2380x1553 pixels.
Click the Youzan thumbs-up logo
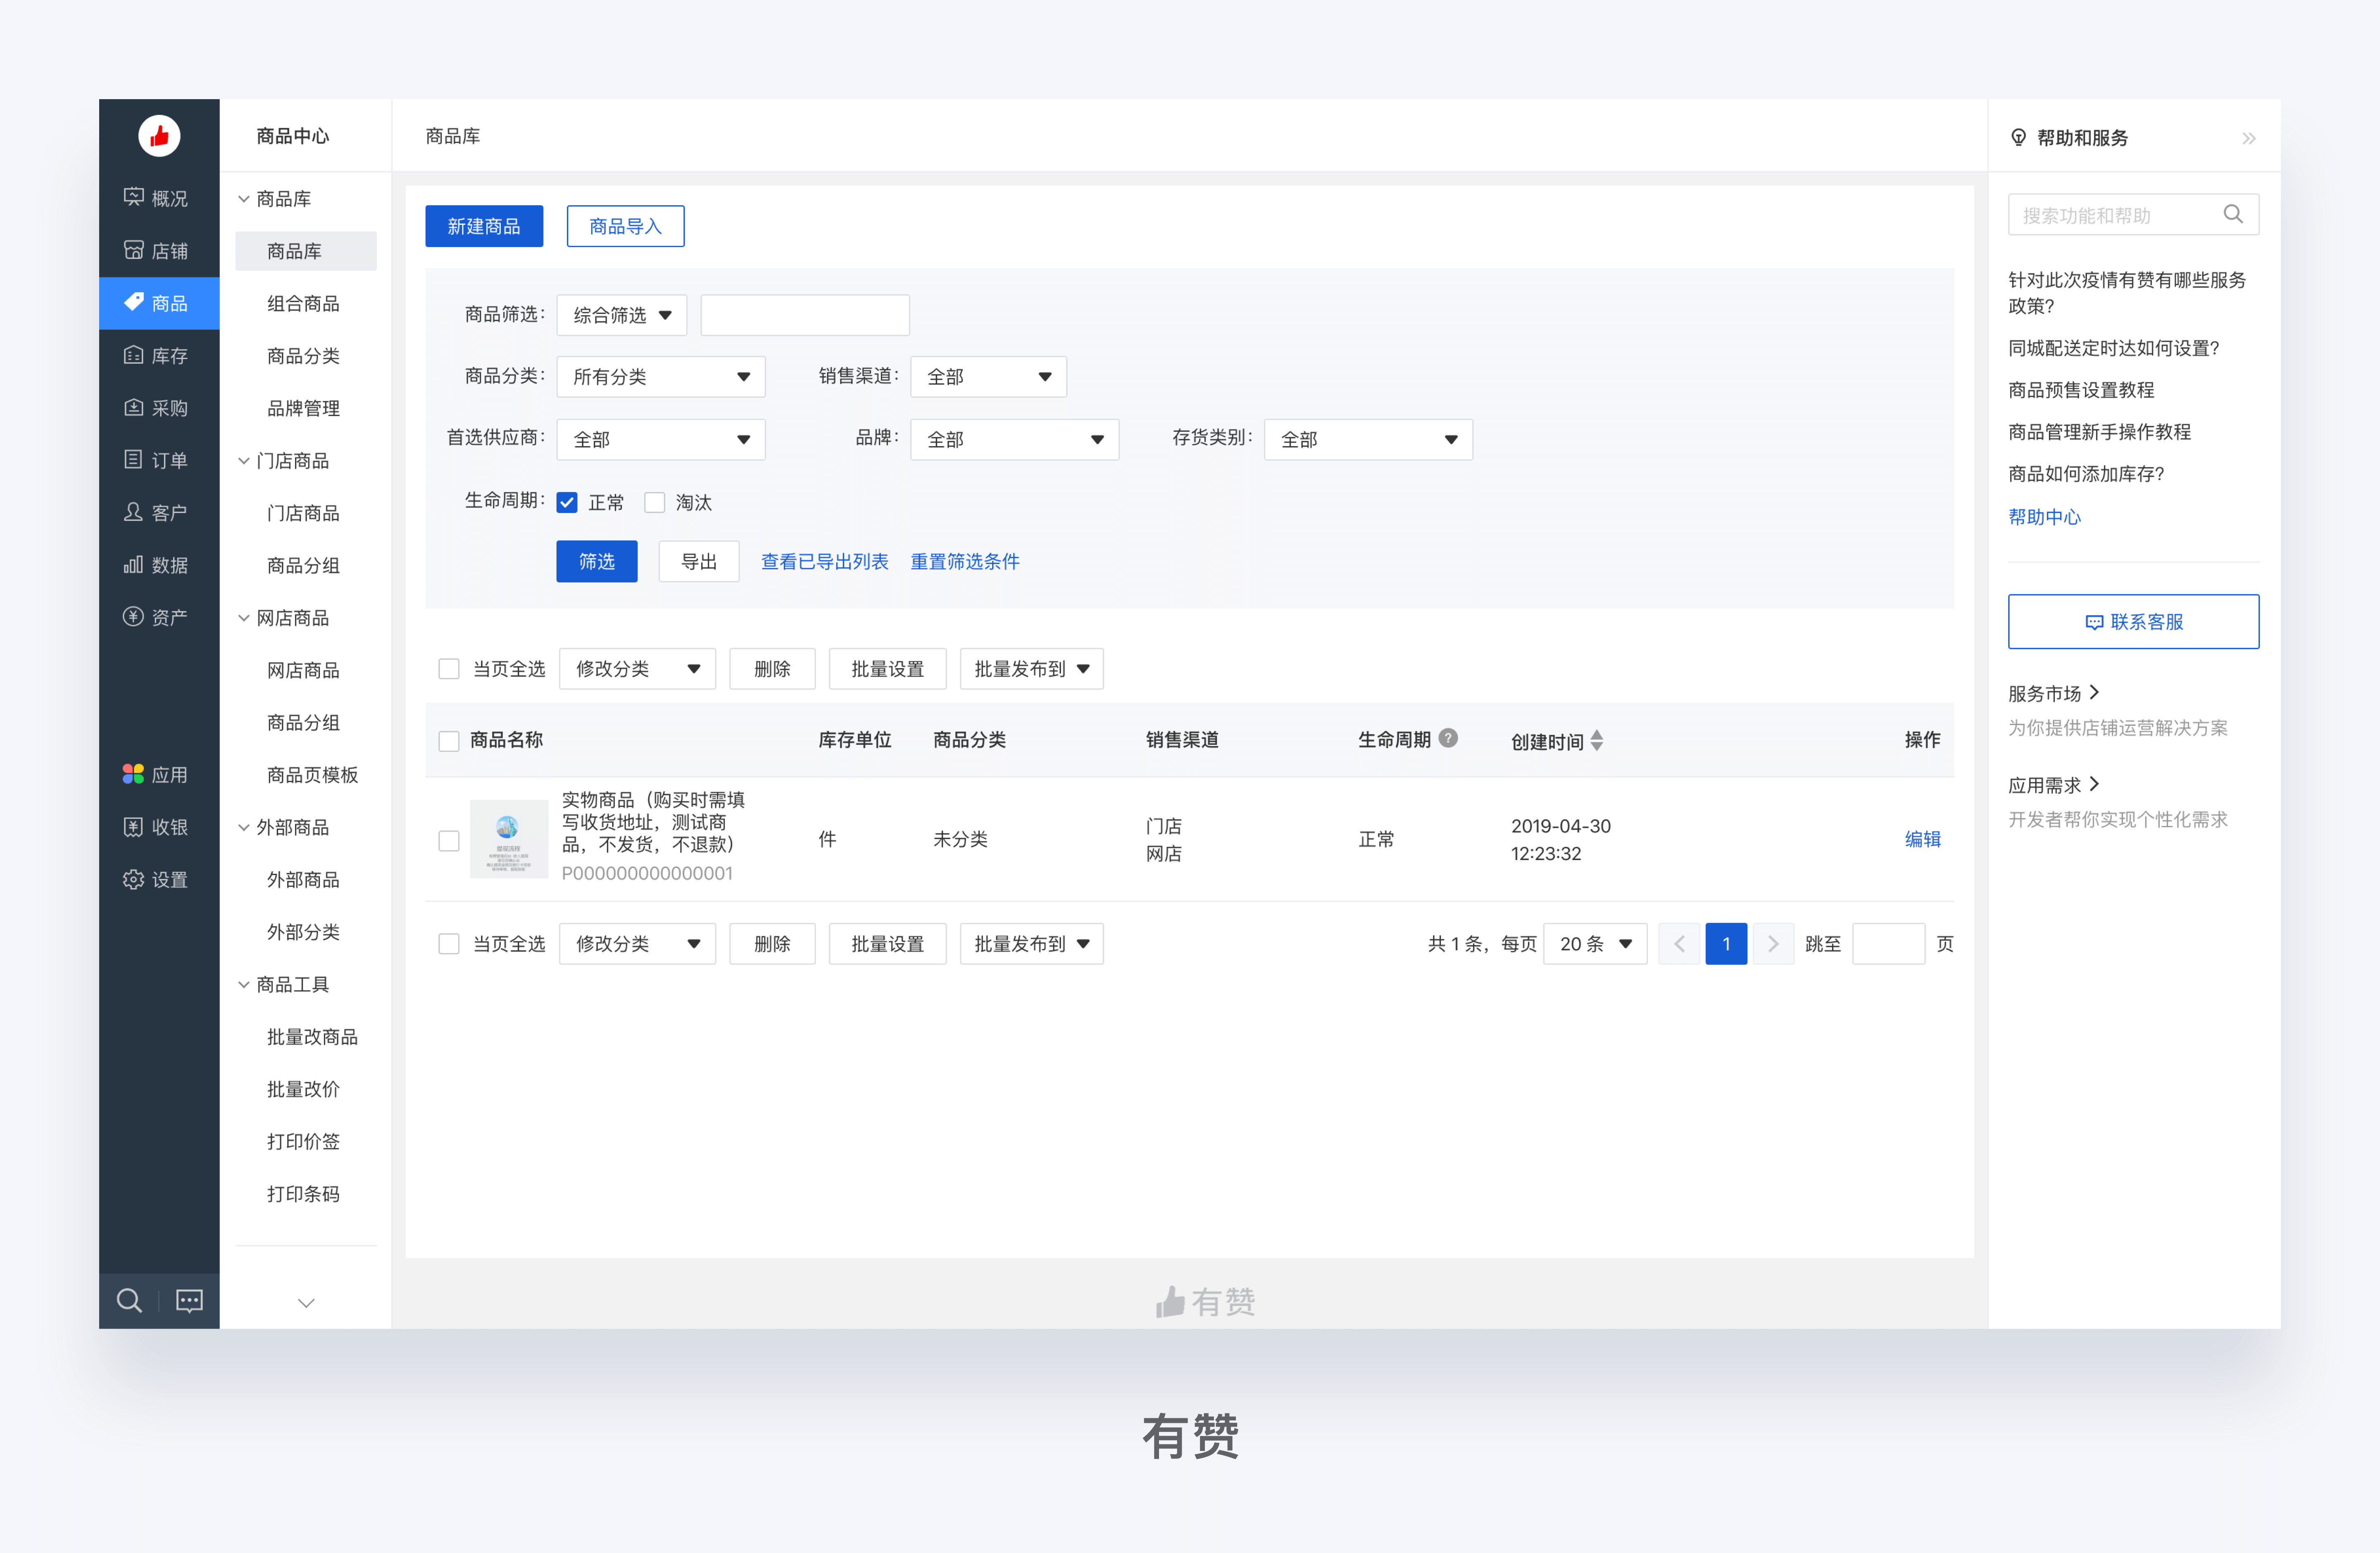[159, 136]
